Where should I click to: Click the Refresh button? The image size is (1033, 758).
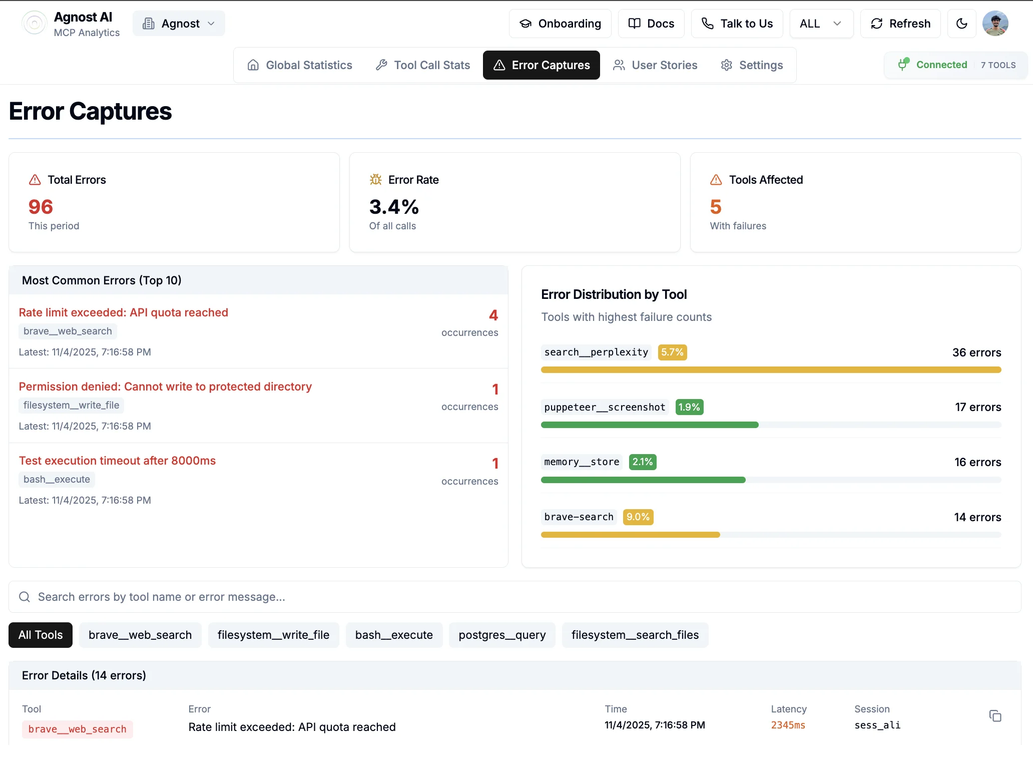click(900, 24)
